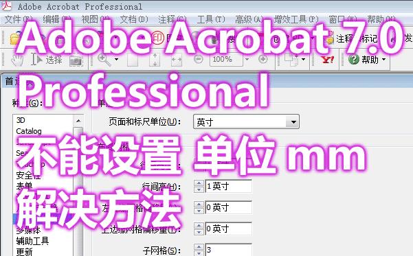The width and height of the screenshot is (413, 256).
Task: Increase the 子网格 value with up arrow
Action: point(199,247)
